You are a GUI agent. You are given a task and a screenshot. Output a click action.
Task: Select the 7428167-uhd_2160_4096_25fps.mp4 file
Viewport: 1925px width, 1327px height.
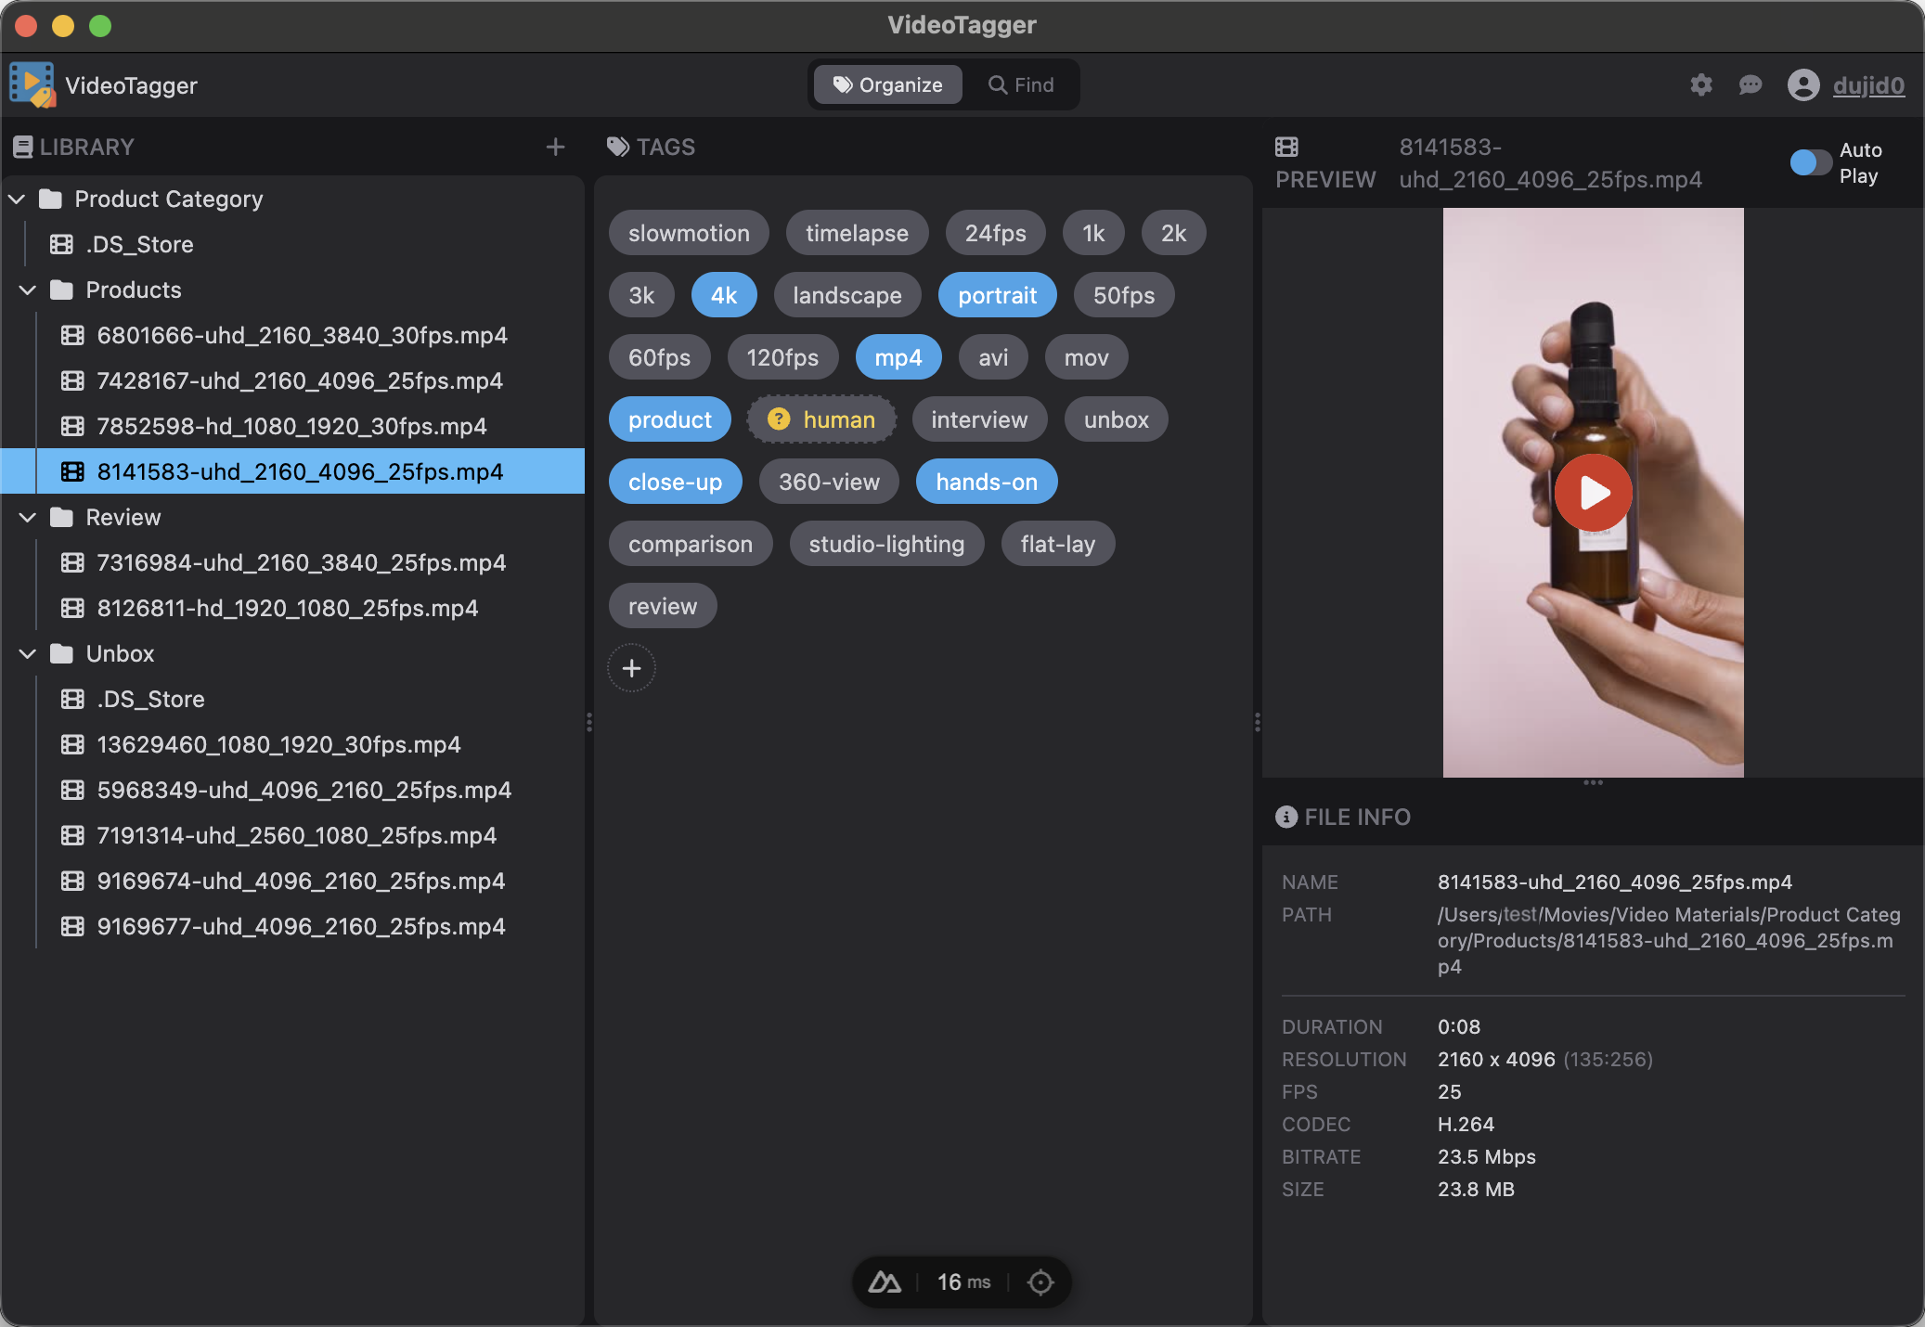pos(299,380)
